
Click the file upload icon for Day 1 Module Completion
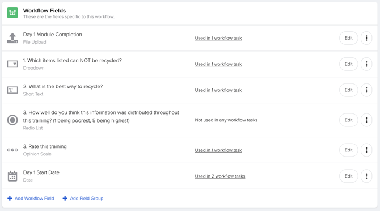(x=12, y=38)
